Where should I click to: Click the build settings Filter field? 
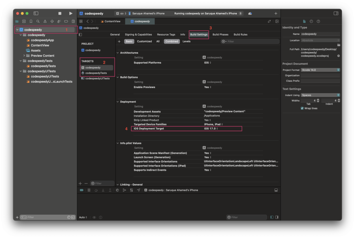click(250, 41)
